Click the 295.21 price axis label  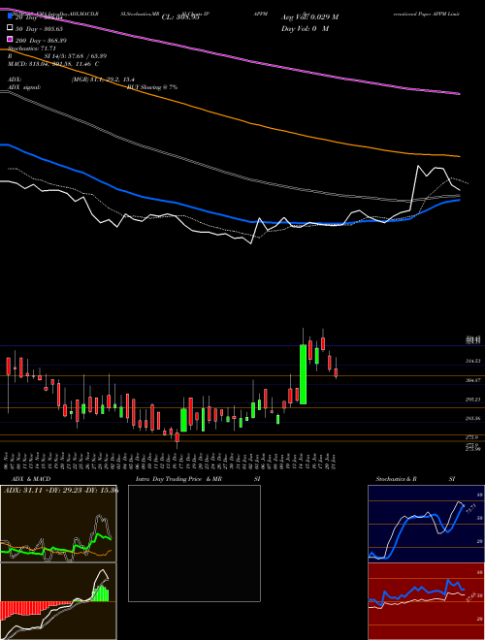pos(473,400)
